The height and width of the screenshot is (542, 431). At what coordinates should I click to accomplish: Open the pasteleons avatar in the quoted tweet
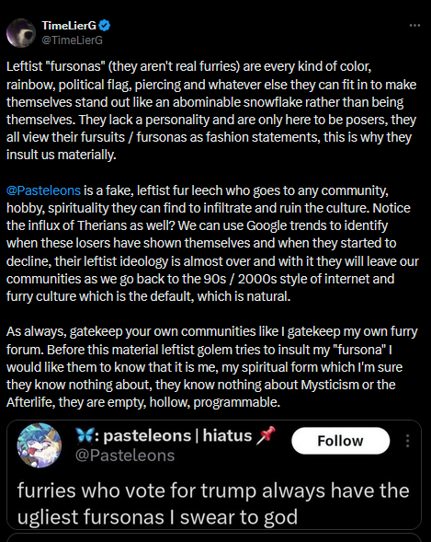[40, 445]
